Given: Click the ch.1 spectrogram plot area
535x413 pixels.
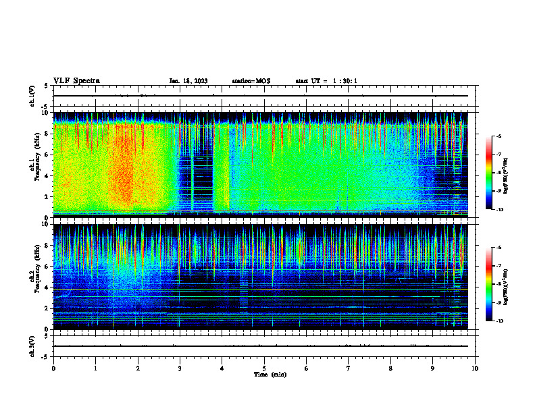Looking at the screenshot, I should 261,165.
